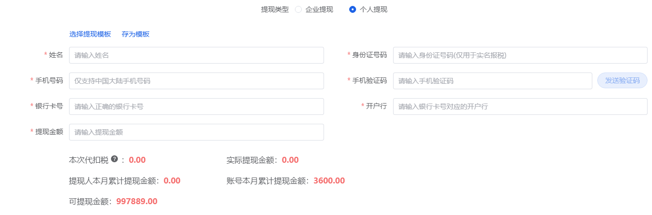Click the 手机验证码 input box
Screen dimensions: 652x215
coord(492,81)
